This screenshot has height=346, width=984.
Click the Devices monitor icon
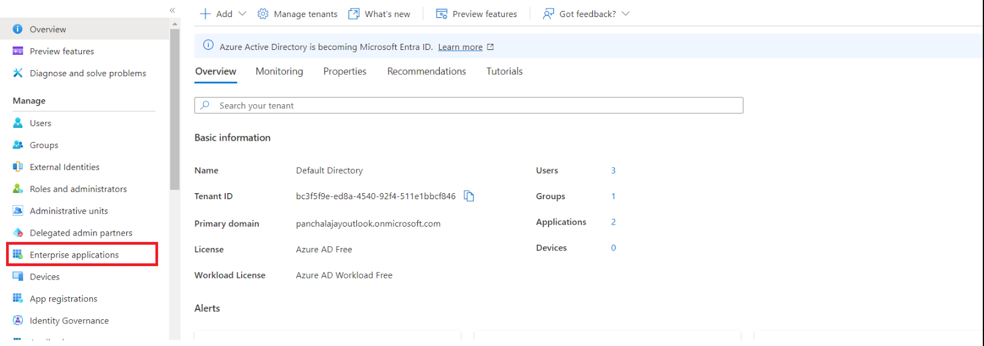pyautogui.click(x=18, y=277)
